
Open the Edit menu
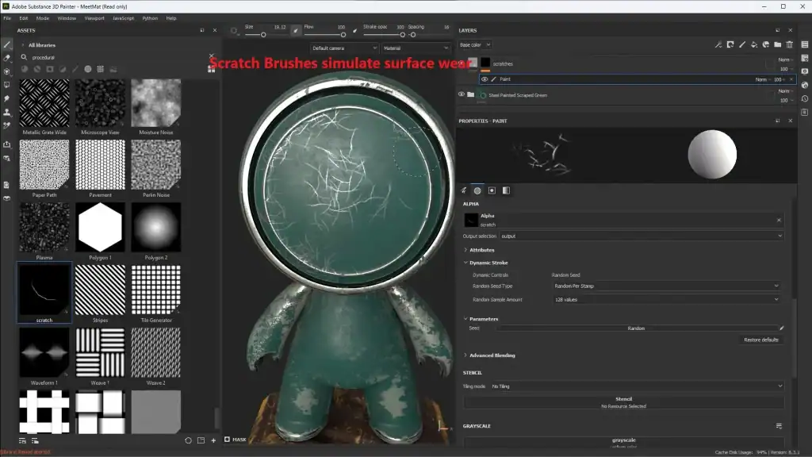pyautogui.click(x=24, y=18)
